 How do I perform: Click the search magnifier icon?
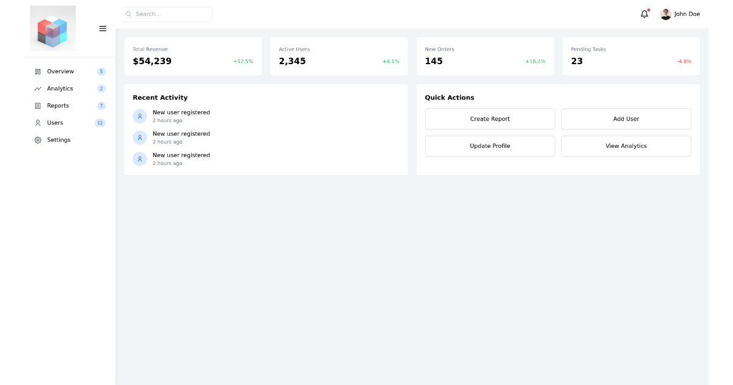point(128,13)
